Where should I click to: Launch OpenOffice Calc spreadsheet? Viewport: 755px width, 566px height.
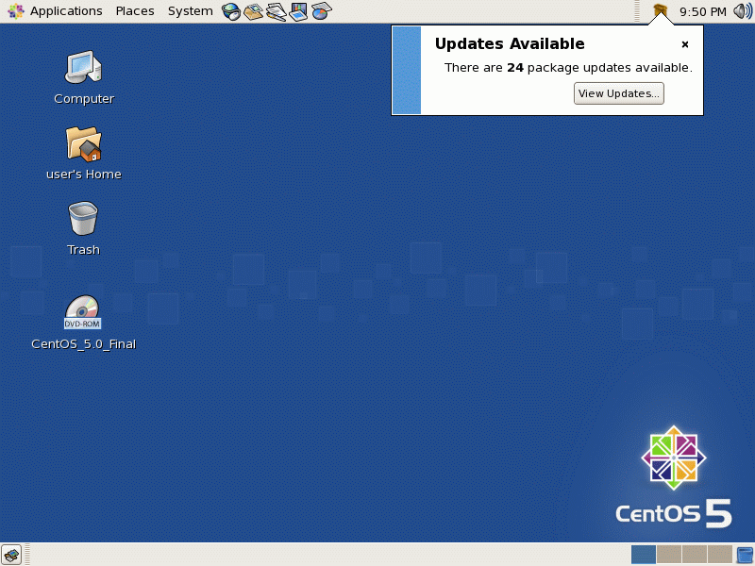320,10
